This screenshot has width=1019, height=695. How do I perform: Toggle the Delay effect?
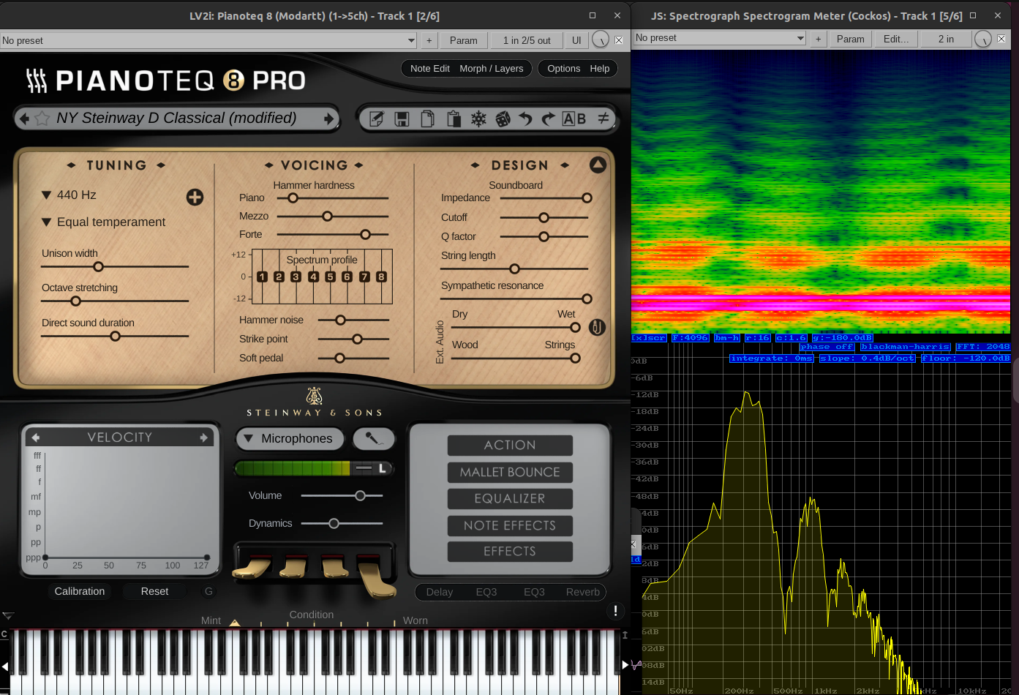click(x=440, y=592)
